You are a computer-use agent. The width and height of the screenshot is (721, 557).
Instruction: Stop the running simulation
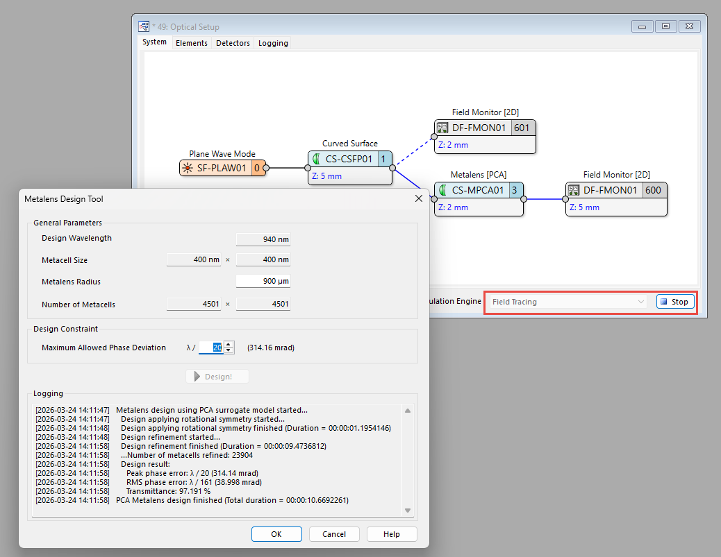[x=674, y=302]
